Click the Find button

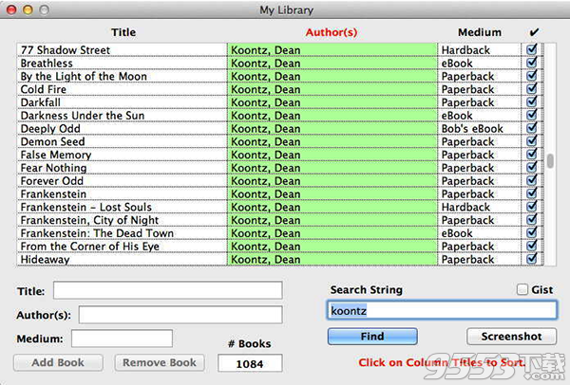click(372, 337)
